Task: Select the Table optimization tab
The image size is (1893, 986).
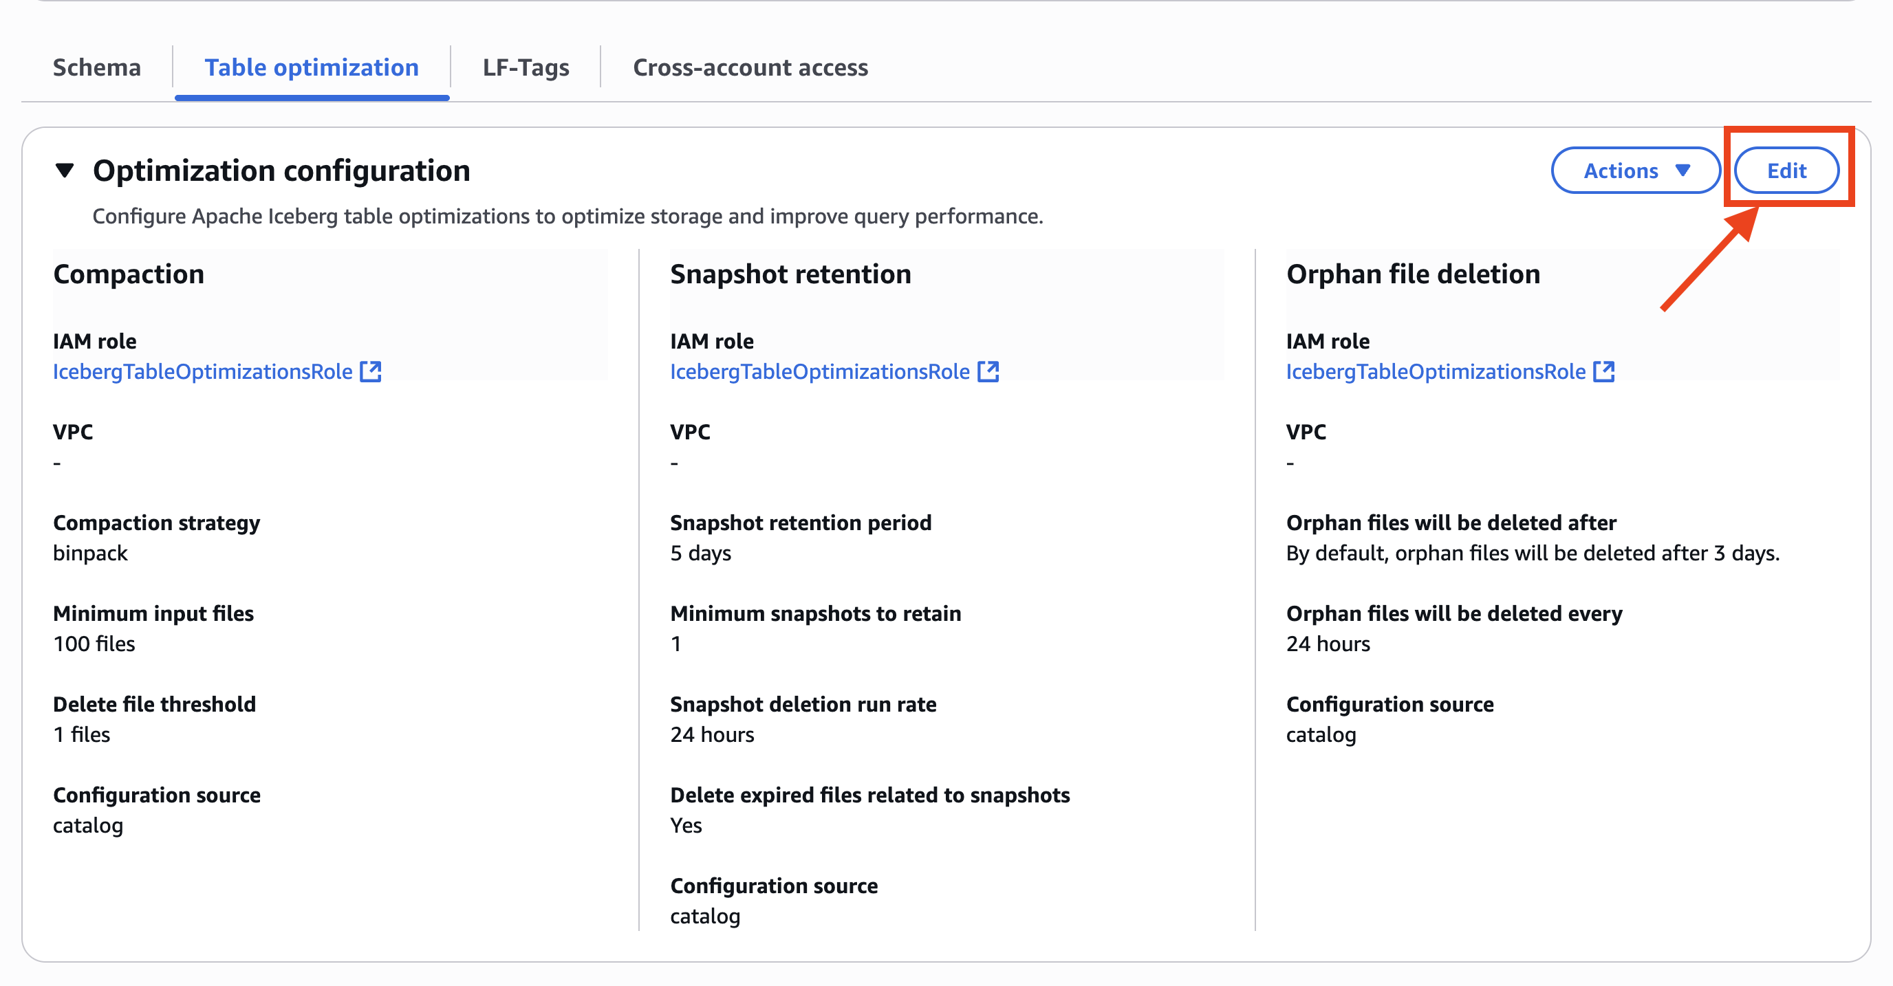Action: pyautogui.click(x=311, y=67)
